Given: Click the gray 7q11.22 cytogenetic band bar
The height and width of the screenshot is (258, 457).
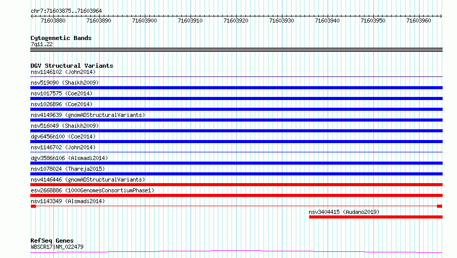Looking at the screenshot, I should click(236, 50).
